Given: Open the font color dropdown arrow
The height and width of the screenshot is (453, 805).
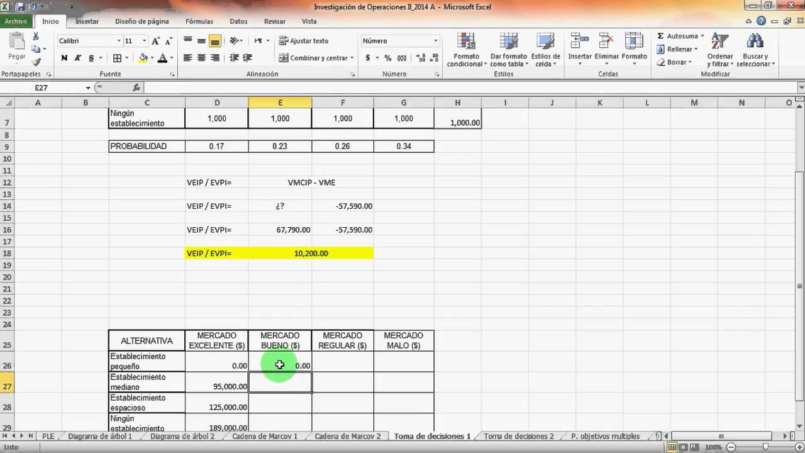Looking at the screenshot, I should coord(172,58).
